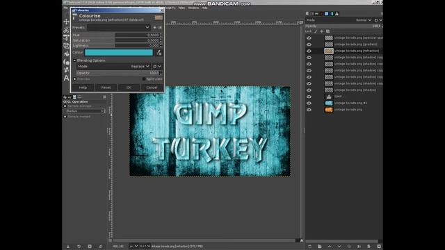Hide the GIMP text layer
Screen dimensions: 445x250
click(309, 97)
